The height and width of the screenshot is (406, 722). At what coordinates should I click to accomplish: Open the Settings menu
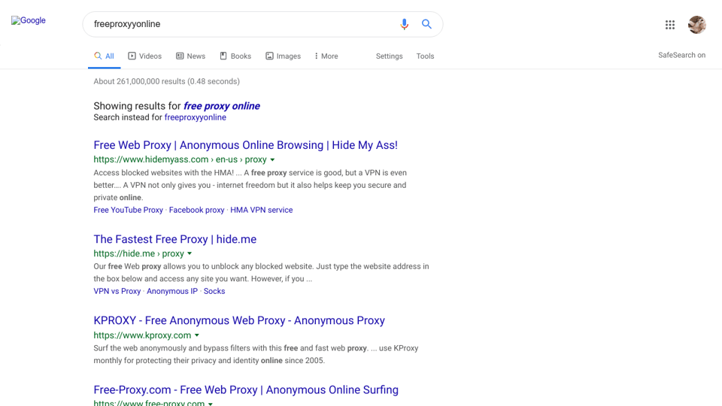click(x=389, y=56)
